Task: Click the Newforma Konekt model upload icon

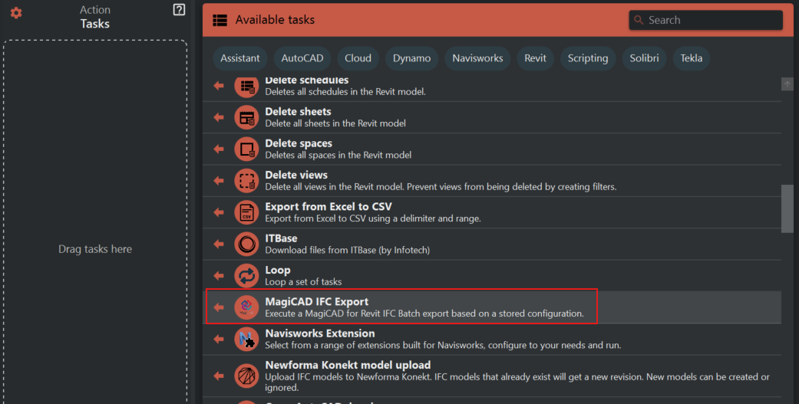Action: (246, 376)
